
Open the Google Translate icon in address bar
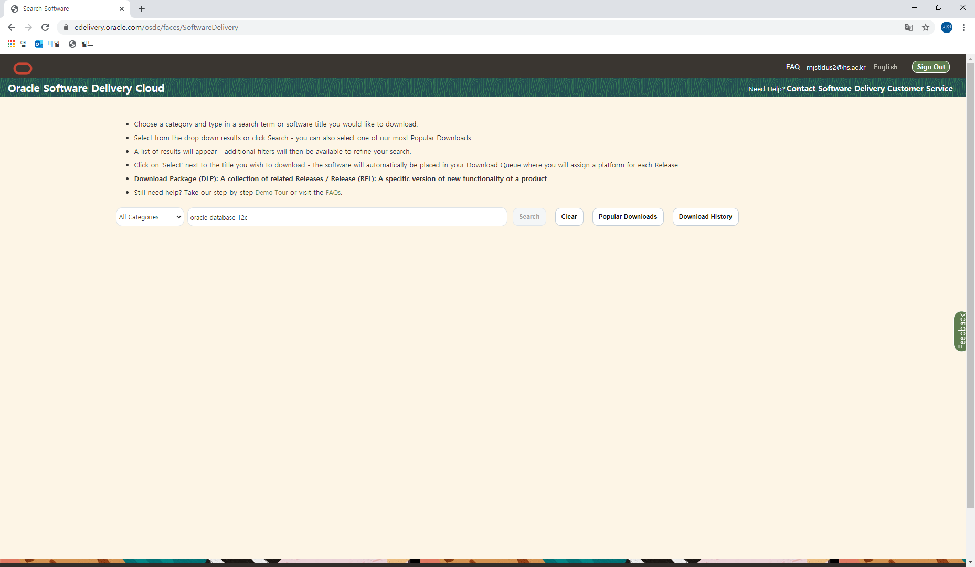pos(909,27)
